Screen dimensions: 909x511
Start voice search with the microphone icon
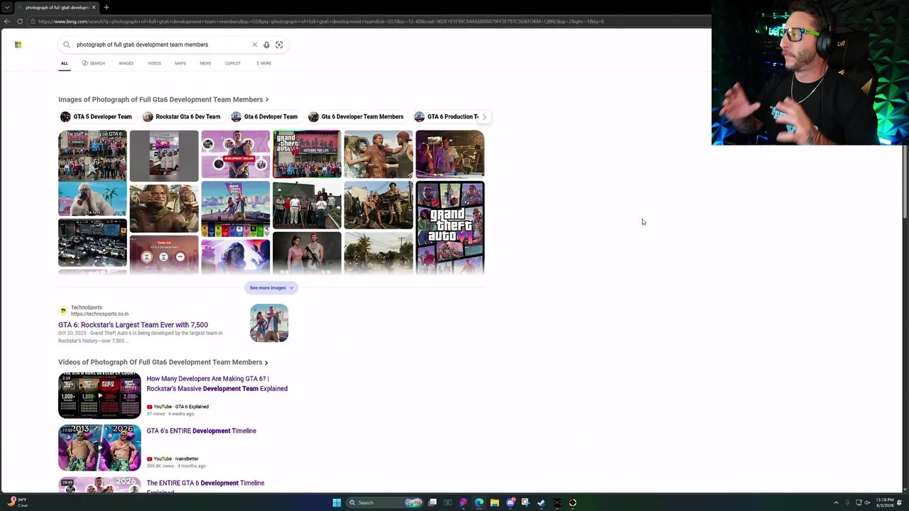pos(266,45)
